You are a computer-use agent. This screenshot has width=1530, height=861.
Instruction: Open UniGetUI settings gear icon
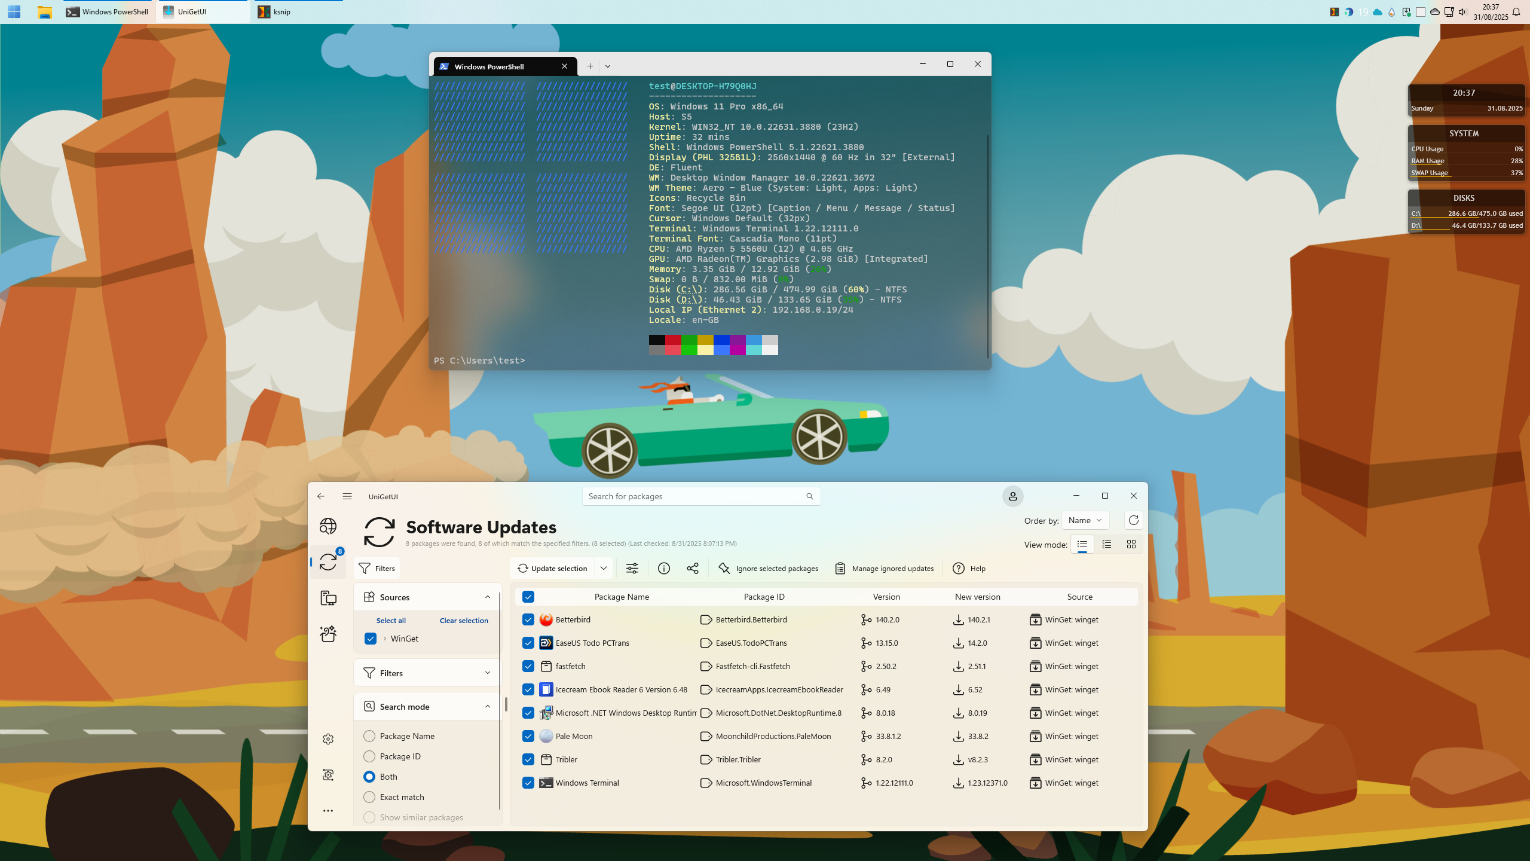coord(328,739)
